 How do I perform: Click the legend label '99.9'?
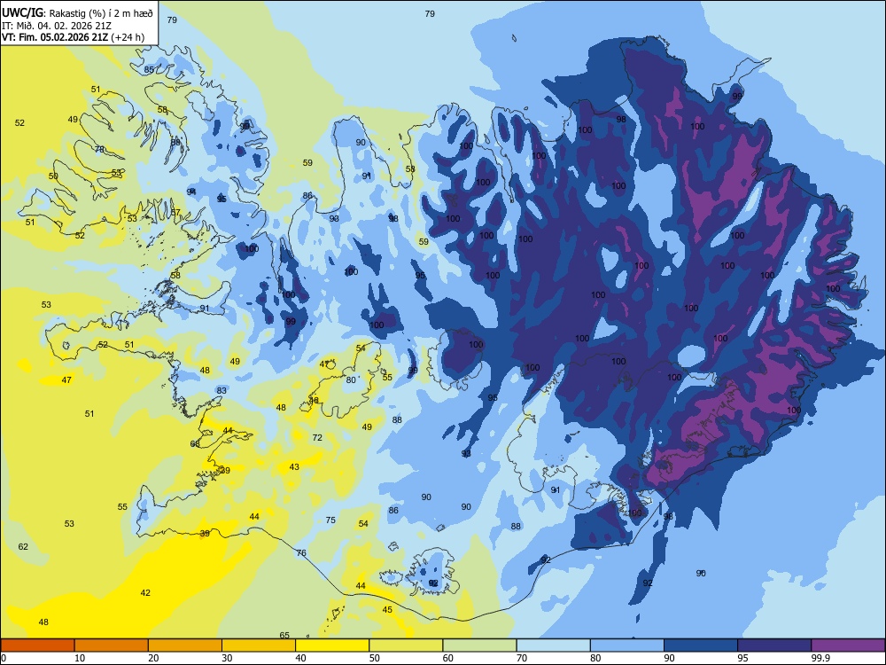[820, 658]
